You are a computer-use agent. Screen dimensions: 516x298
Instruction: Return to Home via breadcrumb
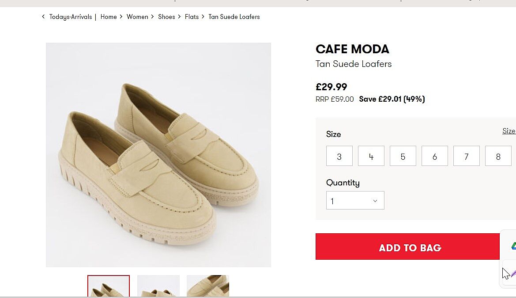[109, 17]
